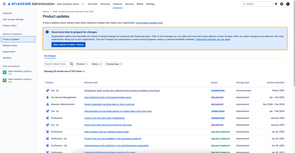The height and width of the screenshot is (153, 295).
Task: Click 'Dec 2024 - Feb 2025' rollout date
Action: pyautogui.click(x=273, y=104)
